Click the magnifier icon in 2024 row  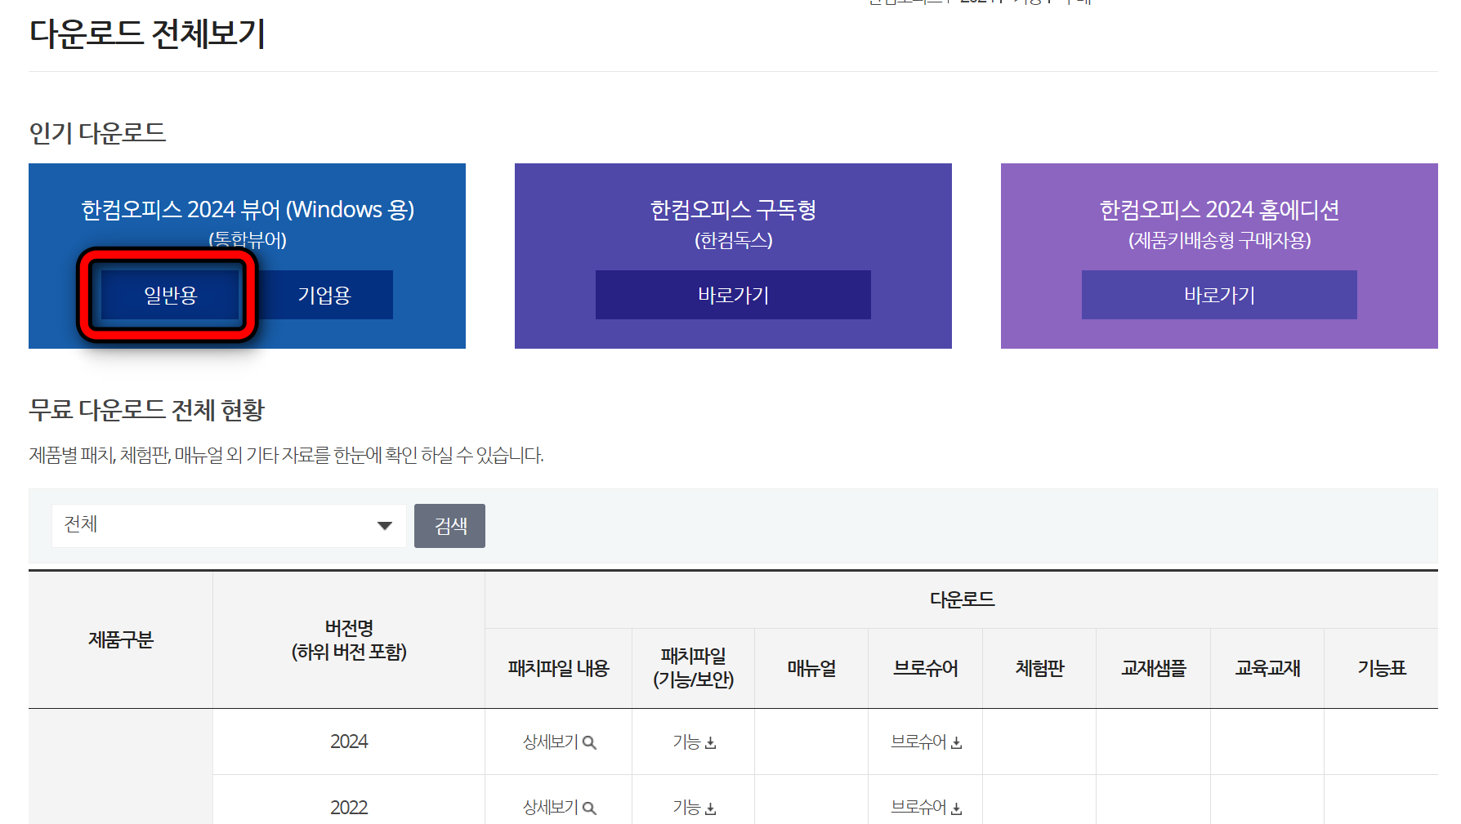[589, 743]
